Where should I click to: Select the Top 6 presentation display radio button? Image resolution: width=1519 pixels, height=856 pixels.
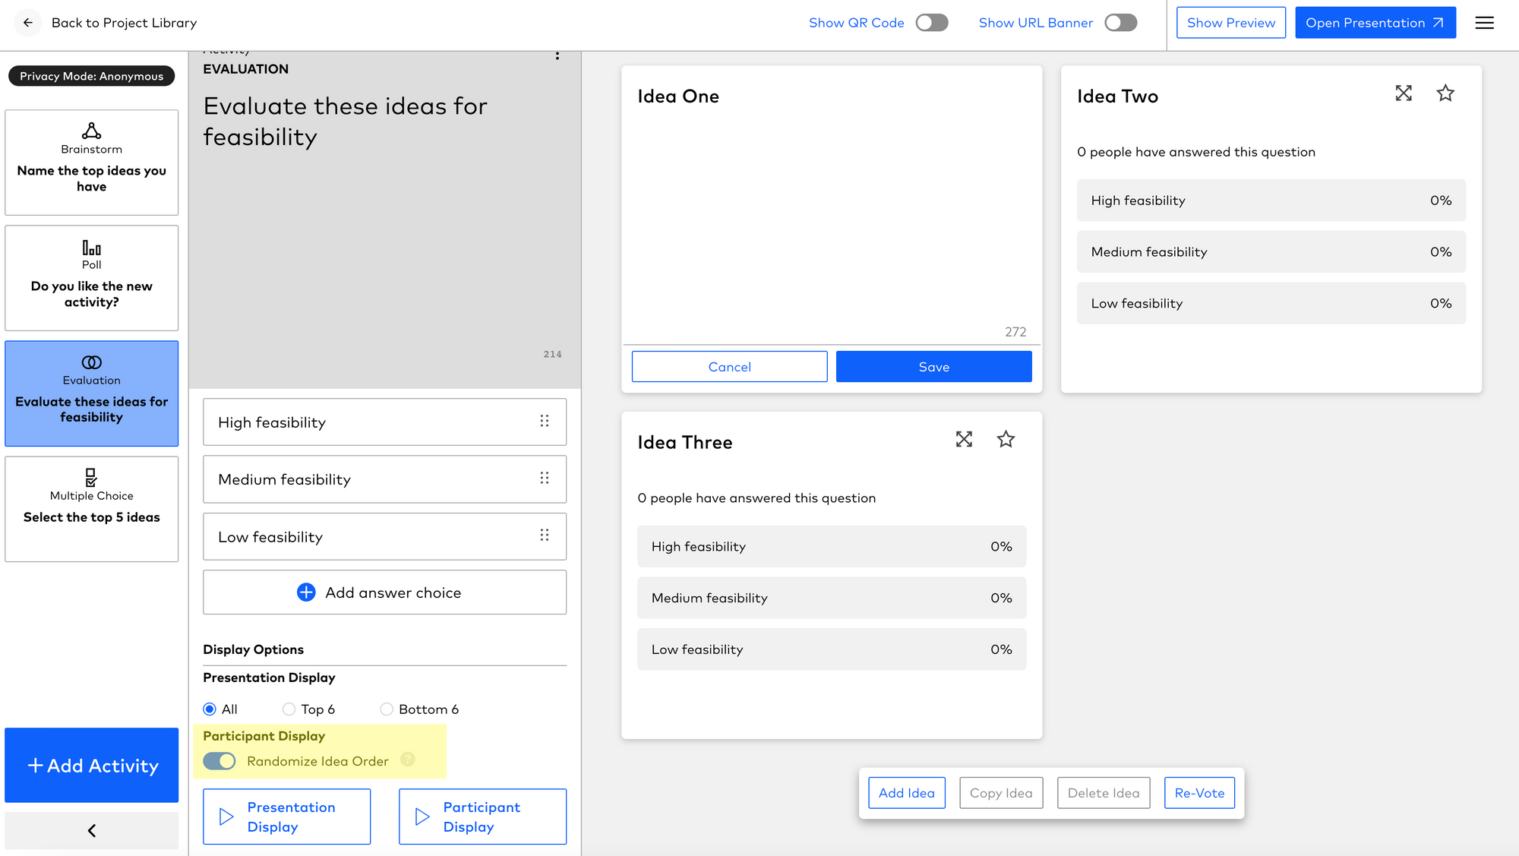[x=288, y=709]
